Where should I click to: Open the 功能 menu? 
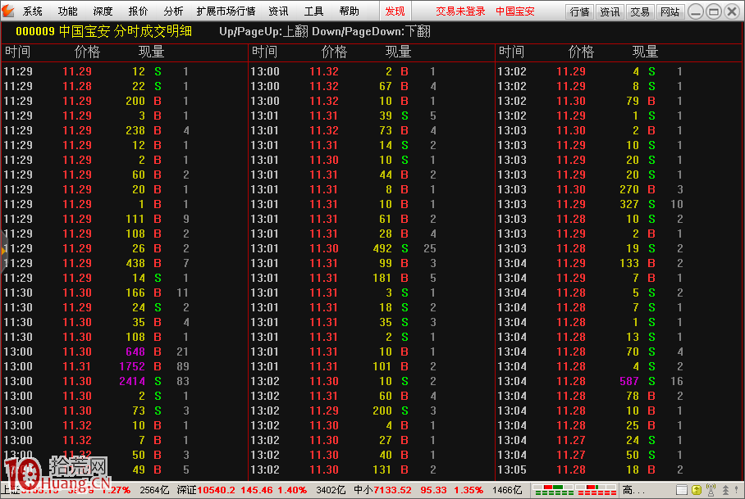pos(67,11)
